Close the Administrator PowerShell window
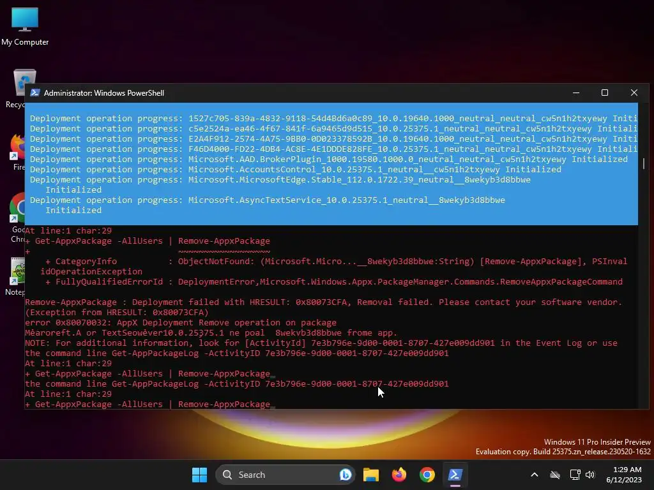 point(634,93)
